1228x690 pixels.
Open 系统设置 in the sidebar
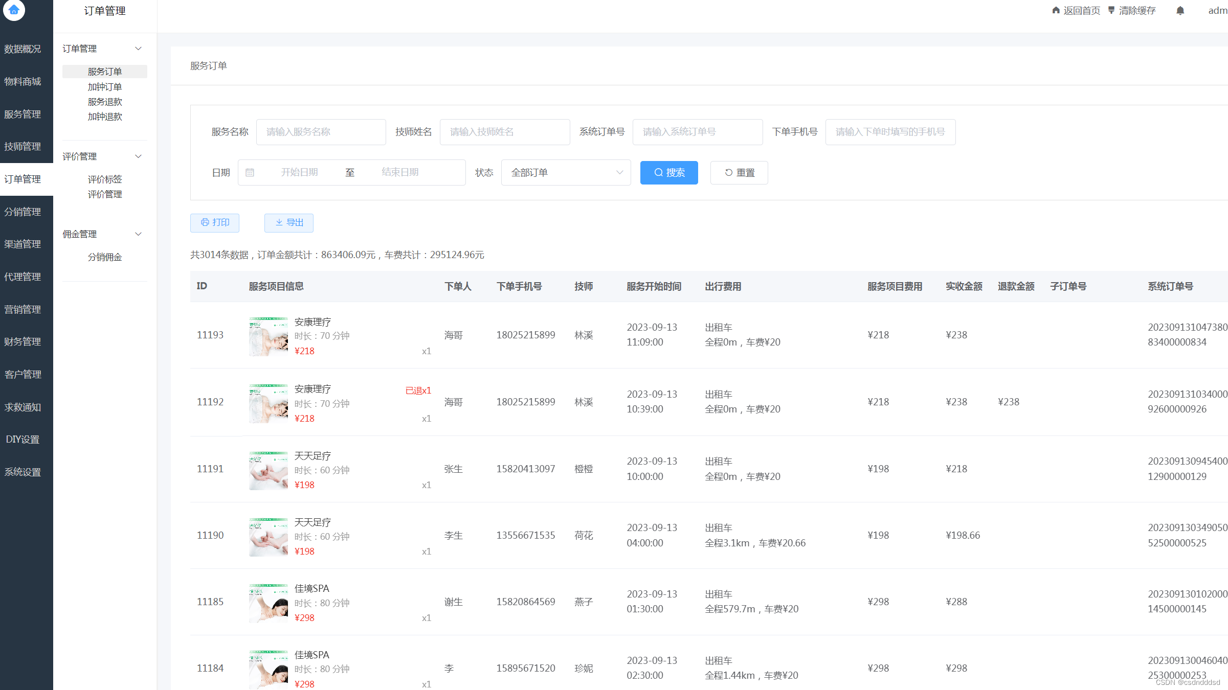coord(23,472)
